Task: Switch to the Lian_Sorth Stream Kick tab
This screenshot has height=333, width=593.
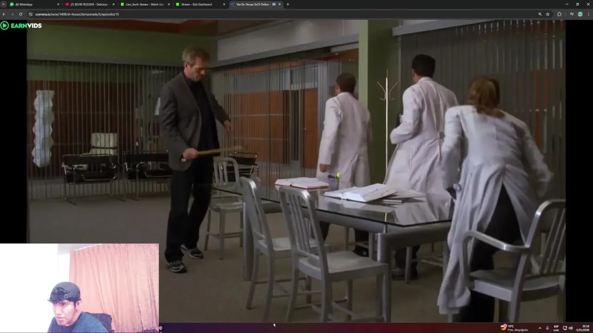Action: pos(145,4)
